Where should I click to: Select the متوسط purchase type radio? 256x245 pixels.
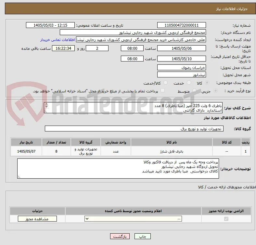pyautogui.click(x=194, y=90)
